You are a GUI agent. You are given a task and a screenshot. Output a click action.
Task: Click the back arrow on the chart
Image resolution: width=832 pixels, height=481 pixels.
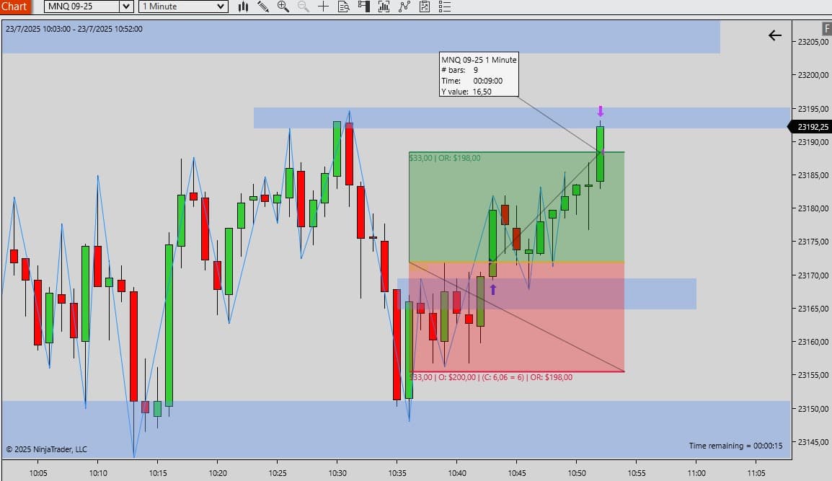click(775, 35)
